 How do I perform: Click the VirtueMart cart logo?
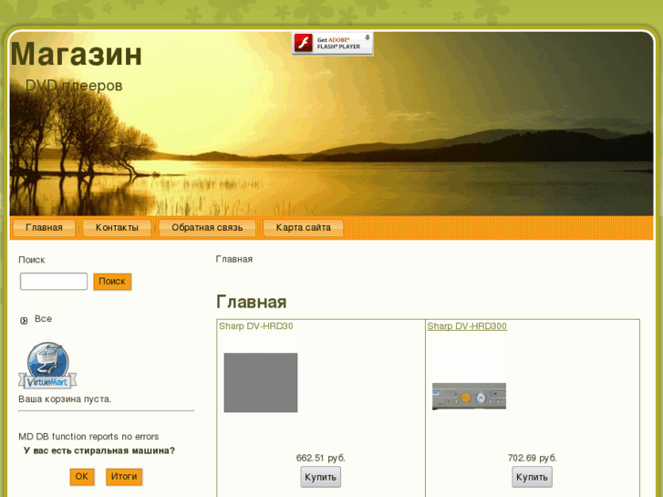click(x=47, y=366)
